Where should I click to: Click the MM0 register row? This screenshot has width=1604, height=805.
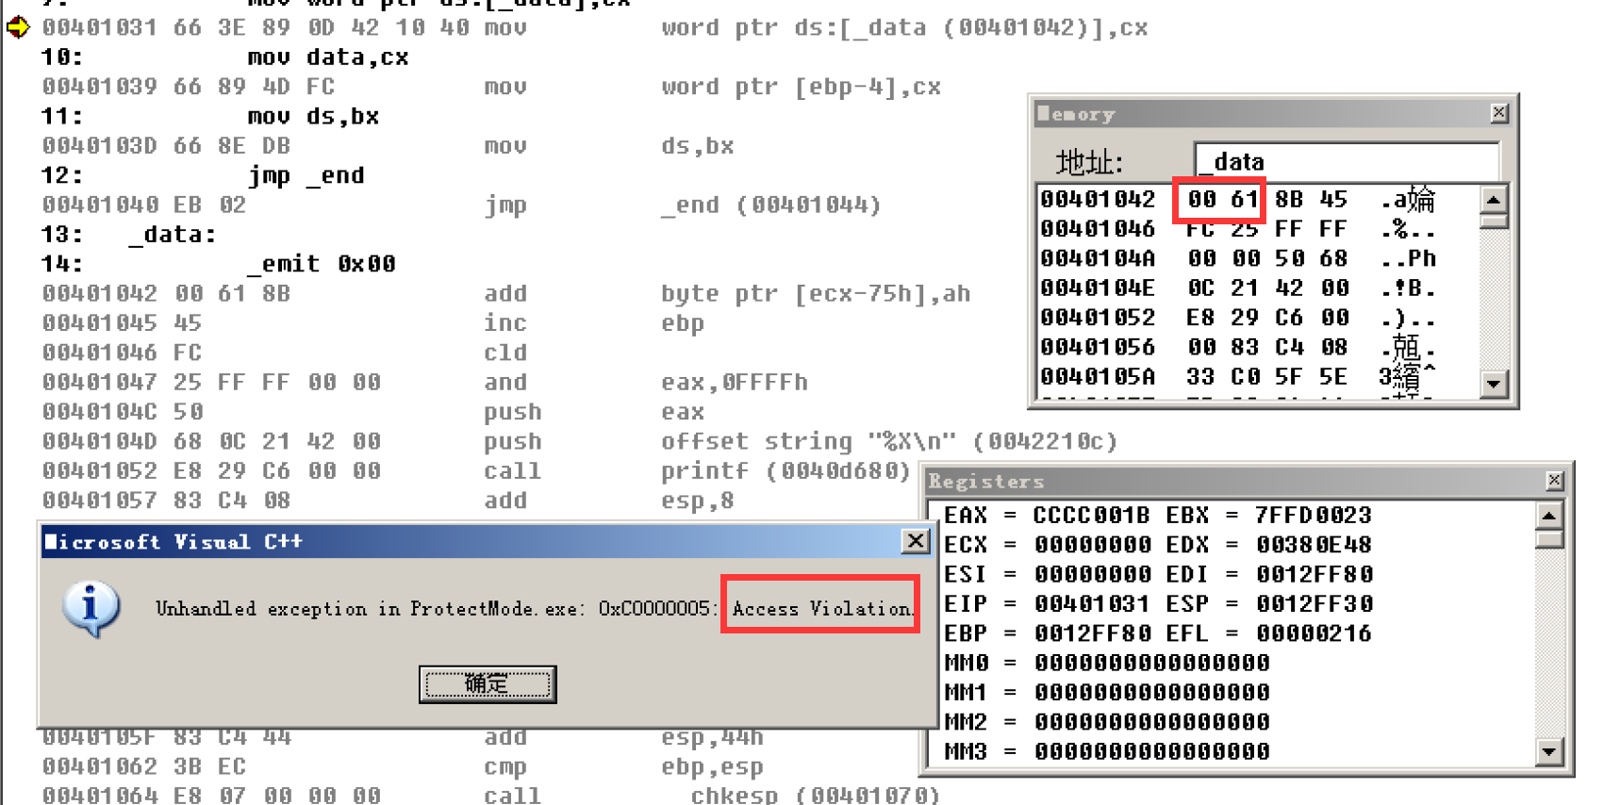[x=1107, y=663]
